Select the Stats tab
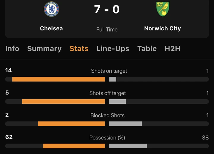Image resolution: width=214 pixels, height=154 pixels. [79, 48]
